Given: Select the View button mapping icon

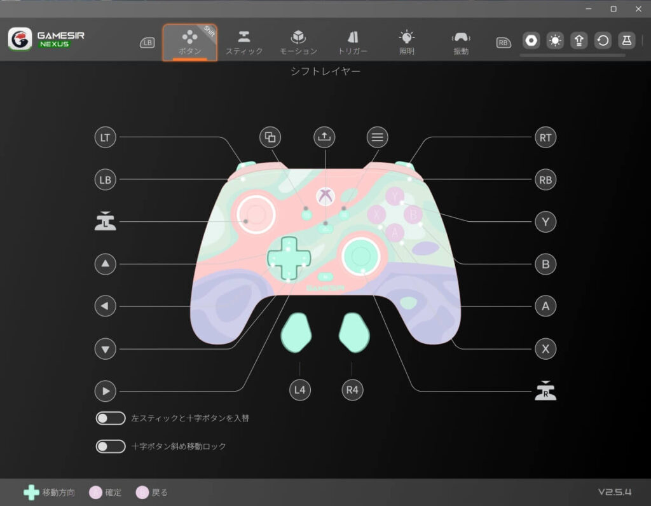Looking at the screenshot, I should point(270,137).
